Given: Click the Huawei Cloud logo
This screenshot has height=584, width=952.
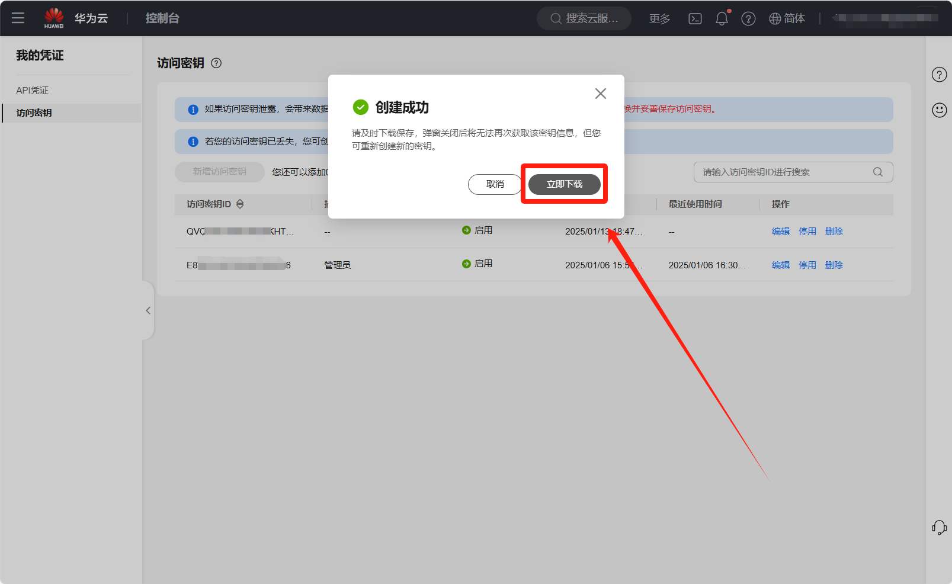Looking at the screenshot, I should click(x=54, y=18).
